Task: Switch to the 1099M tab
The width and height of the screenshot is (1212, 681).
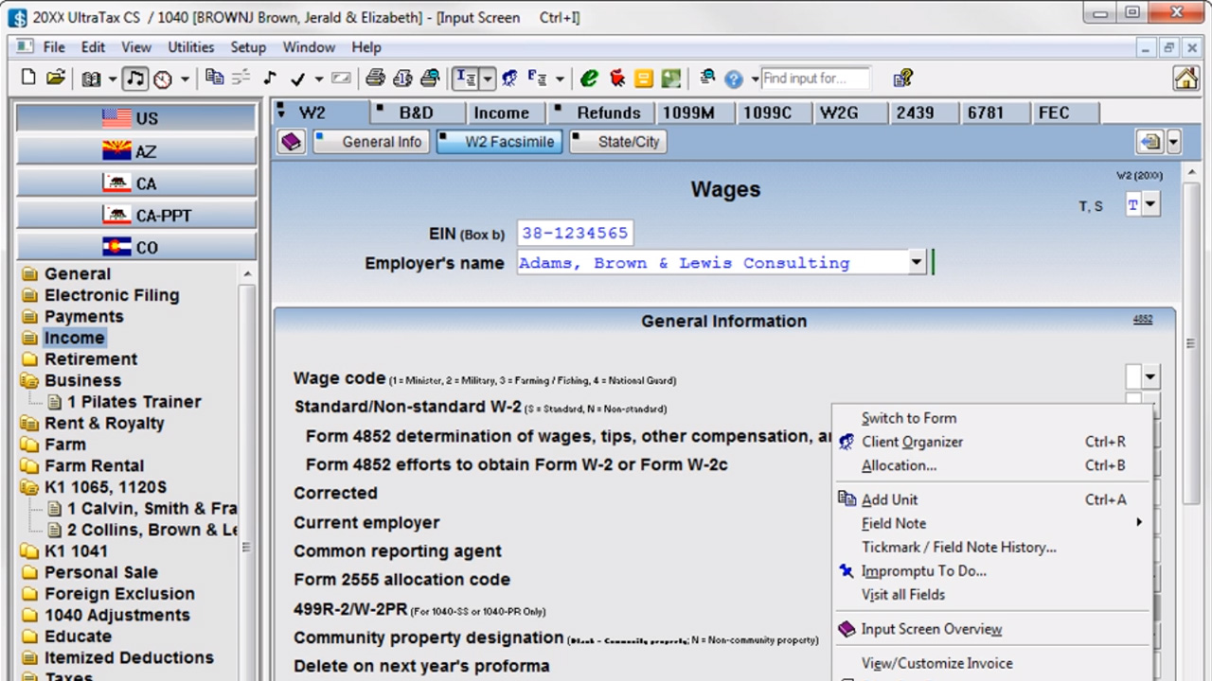Action: click(x=688, y=113)
